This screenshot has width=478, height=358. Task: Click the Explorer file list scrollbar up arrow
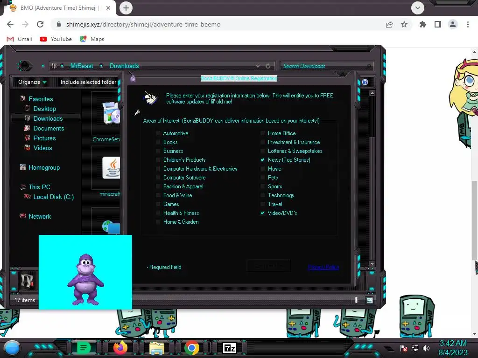point(372,93)
